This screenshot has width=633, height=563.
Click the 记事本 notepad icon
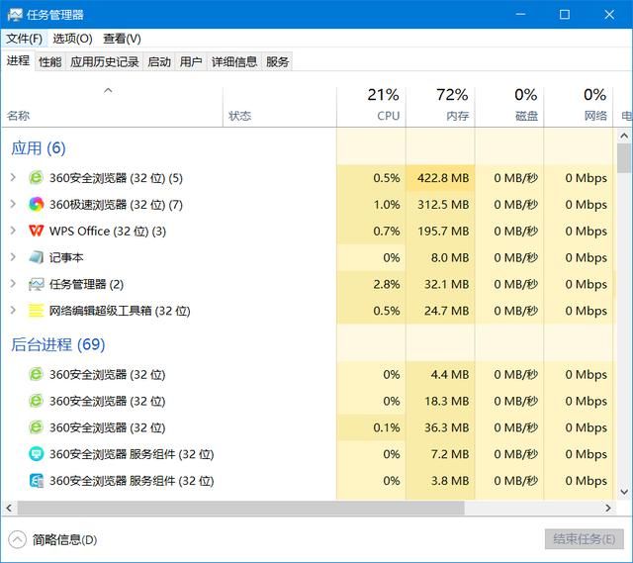point(36,257)
